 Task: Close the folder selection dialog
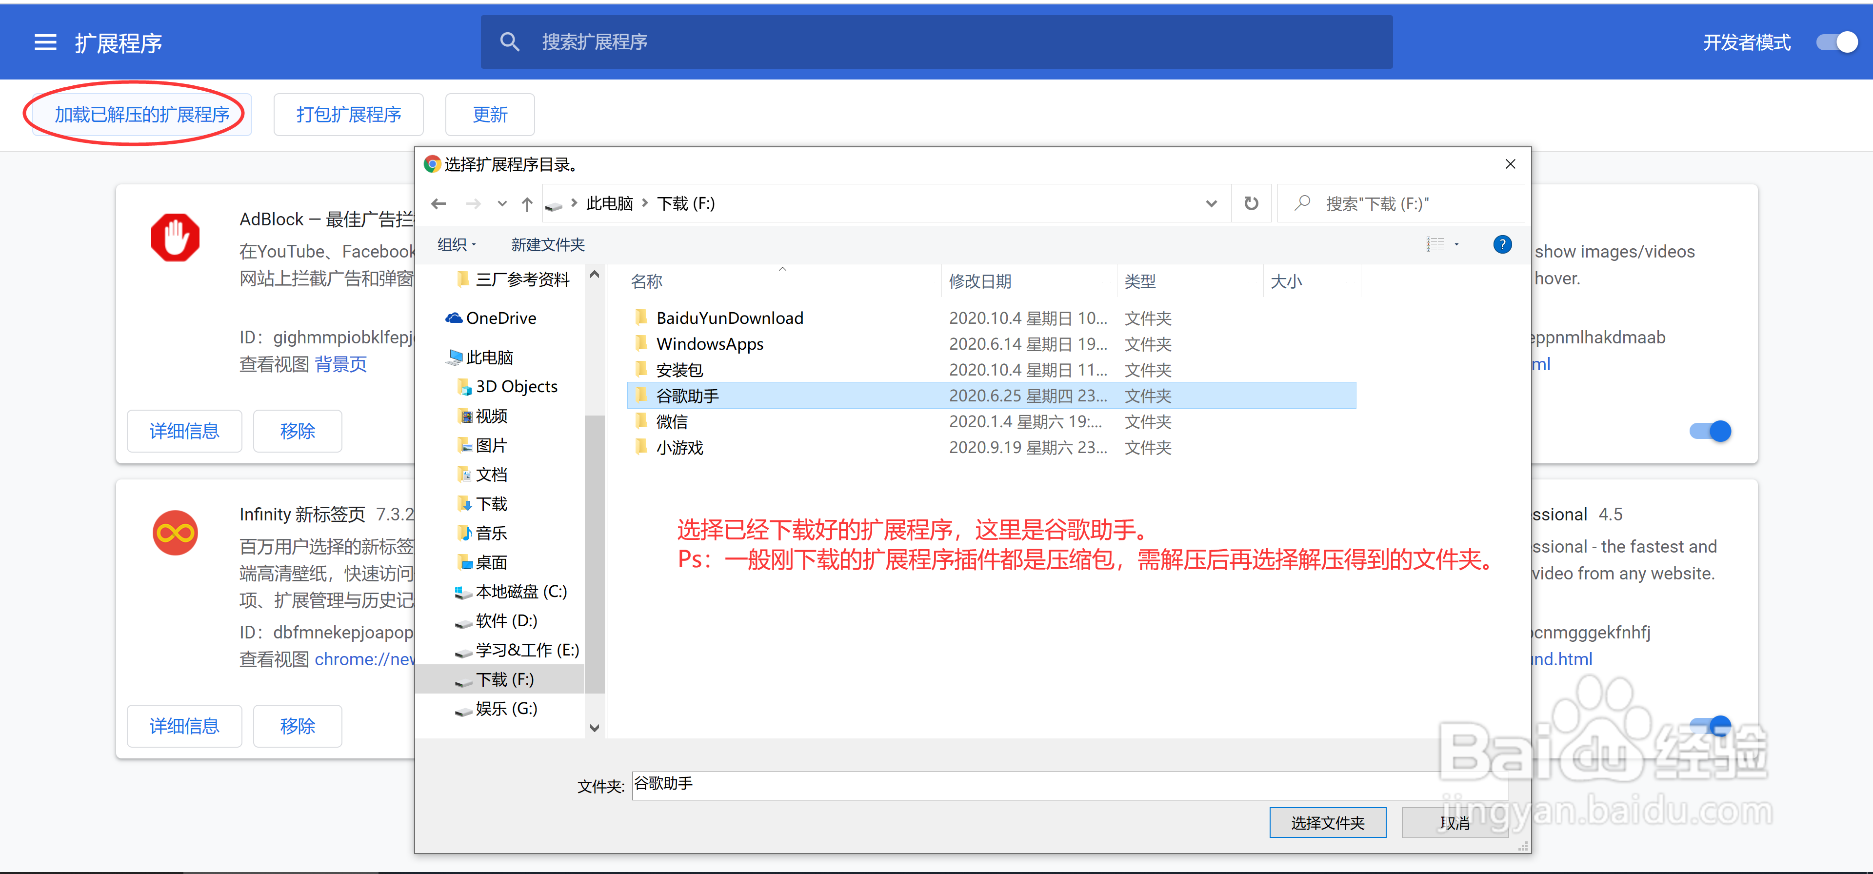point(1510,164)
